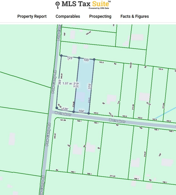The image size is (176, 195).
Task: Click the 1.07 ac parcel label
Action: 68,83
